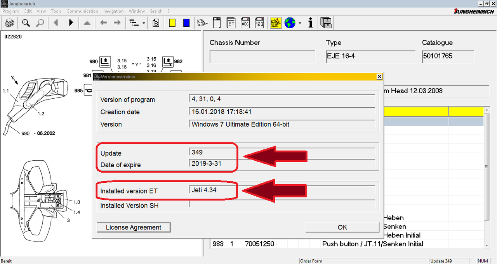The height and width of the screenshot is (264, 497).
Task: Click the up triangle toolbar icon
Action: pyautogui.click(x=87, y=23)
